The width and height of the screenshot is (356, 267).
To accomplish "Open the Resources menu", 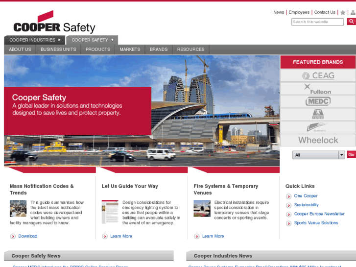I will tap(190, 49).
